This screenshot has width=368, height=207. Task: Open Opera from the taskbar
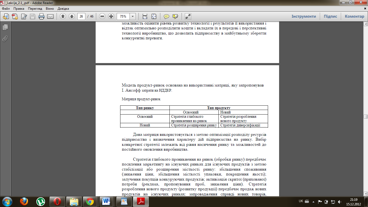click(57, 201)
